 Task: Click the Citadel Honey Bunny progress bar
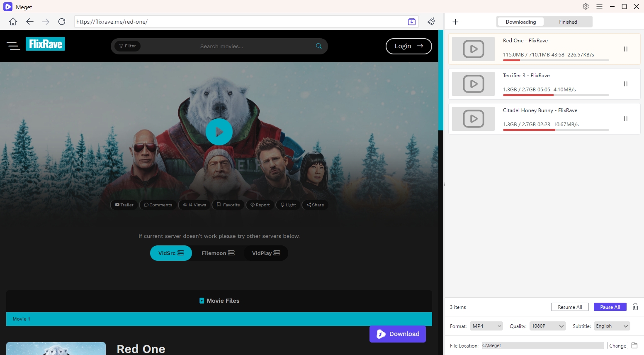click(x=556, y=130)
